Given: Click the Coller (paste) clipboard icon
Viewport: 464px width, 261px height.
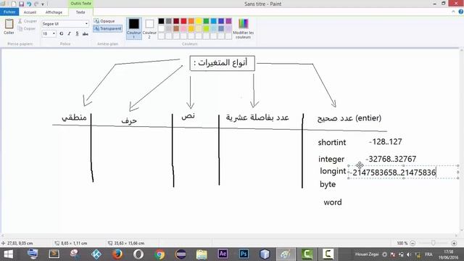Looking at the screenshot, I should pos(9,24).
